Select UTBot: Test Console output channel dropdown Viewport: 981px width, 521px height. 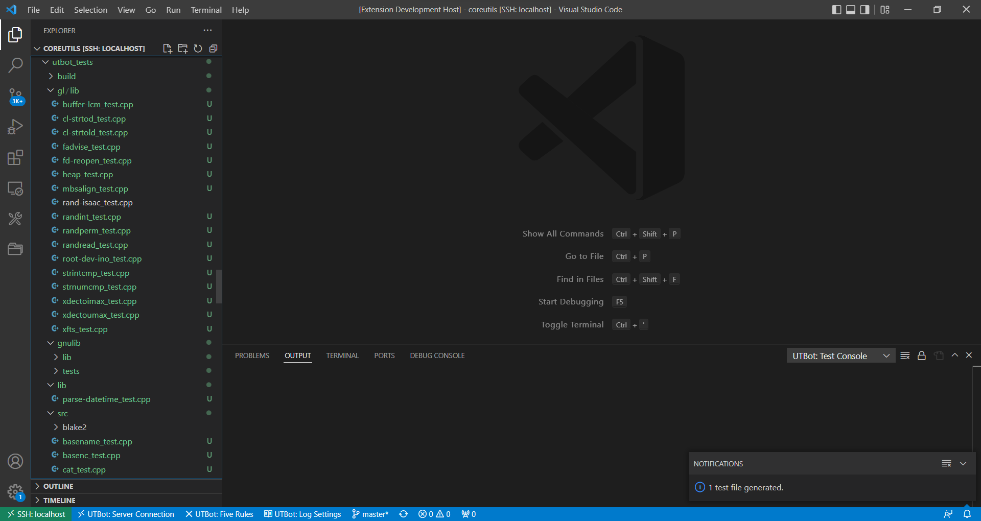click(x=840, y=356)
